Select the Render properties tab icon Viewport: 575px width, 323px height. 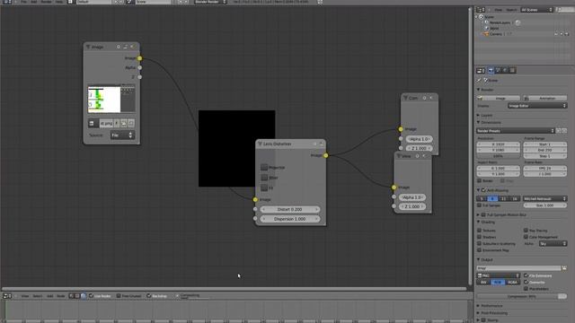[491, 70]
